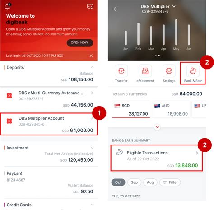Open the notifications bell icon
Screen dimensions: 214x210
pyautogui.click(x=7, y=6)
